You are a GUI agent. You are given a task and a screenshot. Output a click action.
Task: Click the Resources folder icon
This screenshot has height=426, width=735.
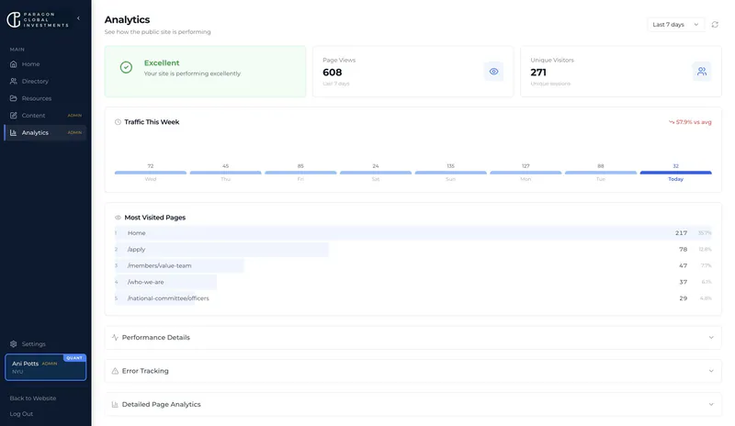tap(14, 98)
